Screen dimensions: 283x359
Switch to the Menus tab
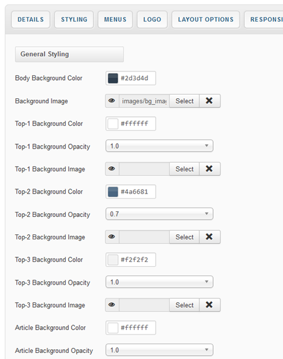click(115, 20)
